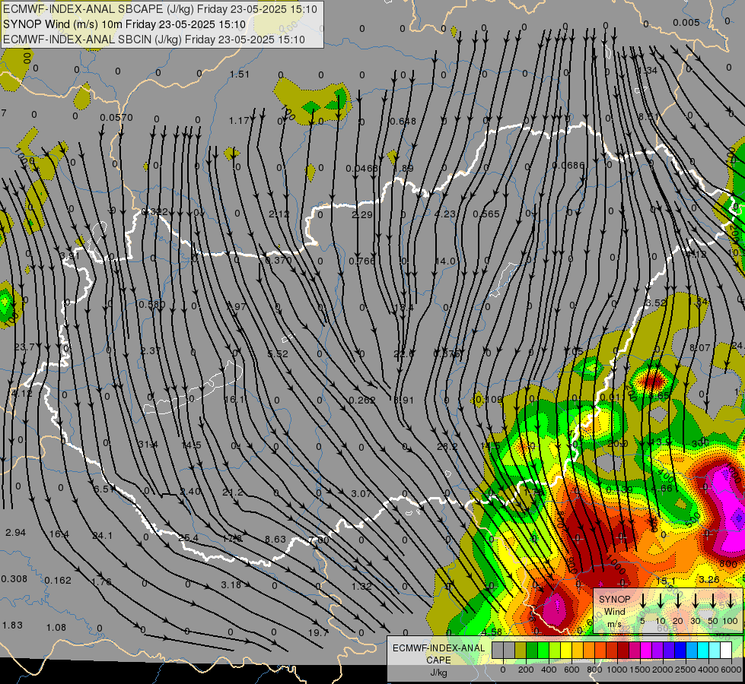
Task: Click the 1.32 value on the map
Action: click(361, 586)
